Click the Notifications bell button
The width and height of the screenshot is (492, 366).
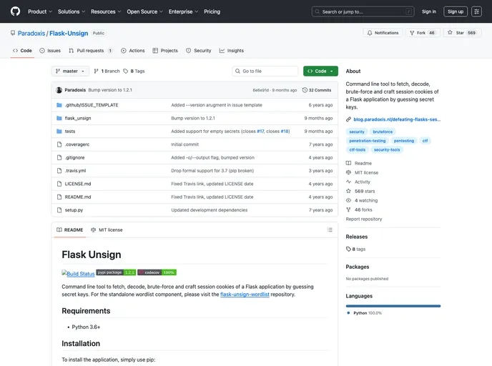[x=383, y=33]
